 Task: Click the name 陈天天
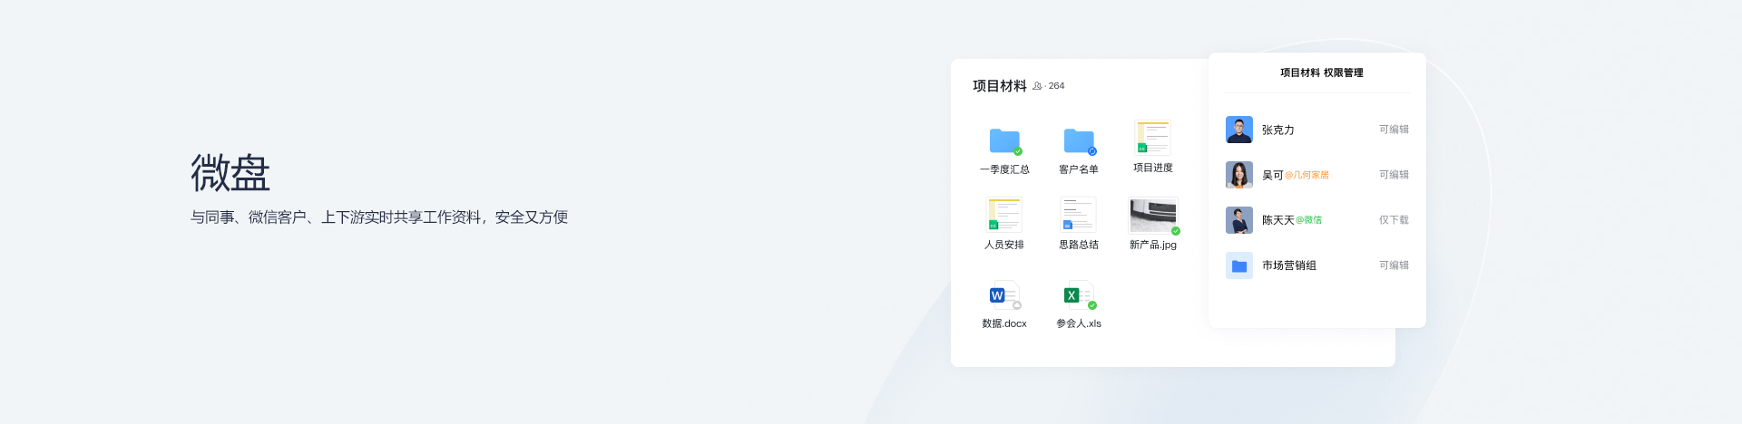click(1278, 220)
